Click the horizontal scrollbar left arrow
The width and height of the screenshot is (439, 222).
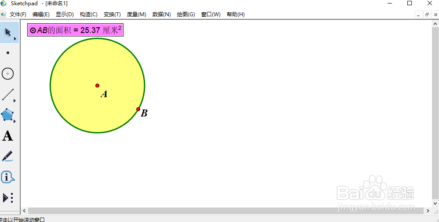(x=24, y=211)
